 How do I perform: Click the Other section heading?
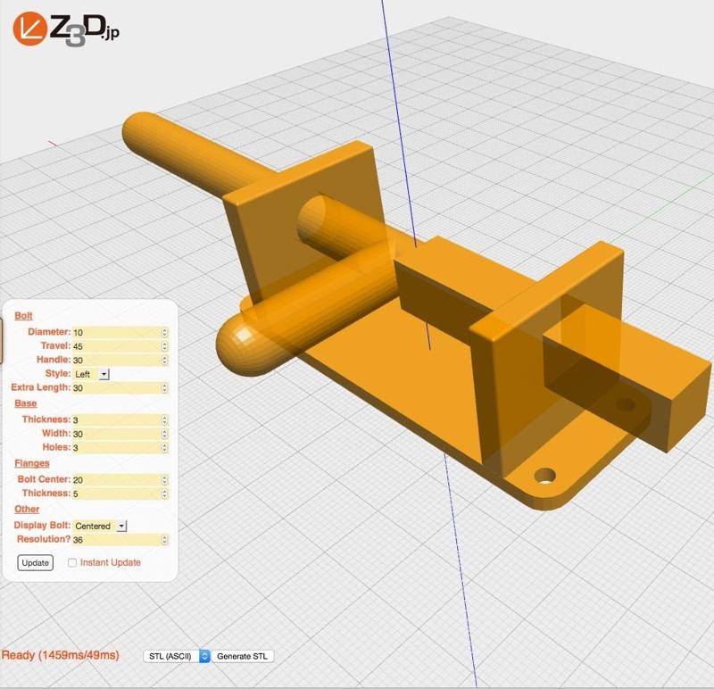27,509
